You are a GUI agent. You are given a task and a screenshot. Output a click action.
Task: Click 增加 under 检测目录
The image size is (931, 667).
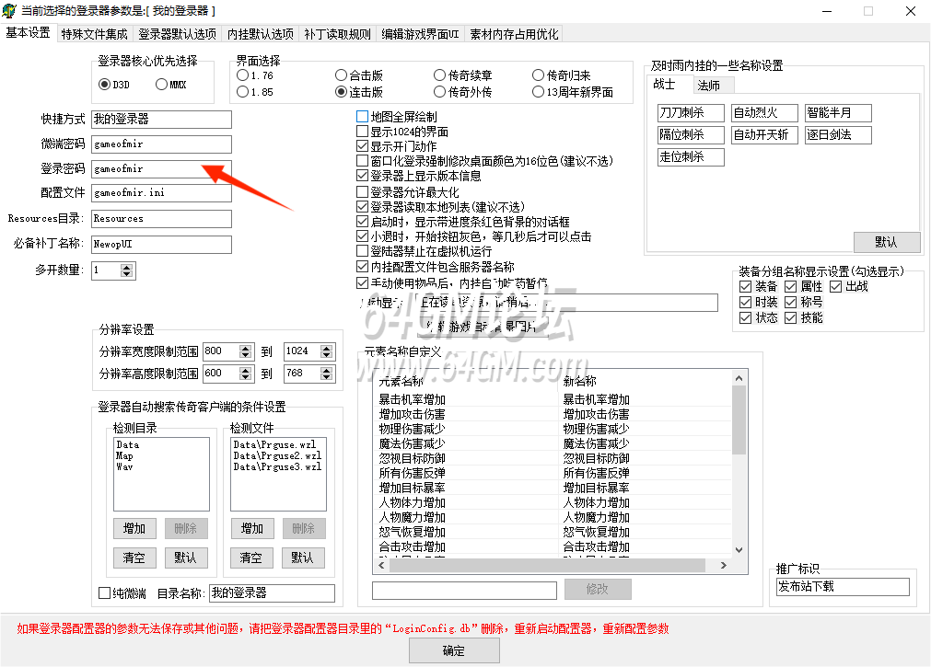134,528
